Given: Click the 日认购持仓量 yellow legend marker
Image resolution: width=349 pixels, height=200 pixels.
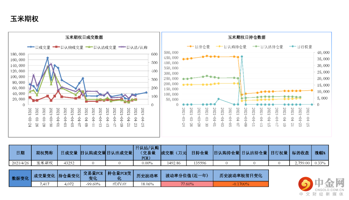Looking at the screenshot, I should click(219, 46).
